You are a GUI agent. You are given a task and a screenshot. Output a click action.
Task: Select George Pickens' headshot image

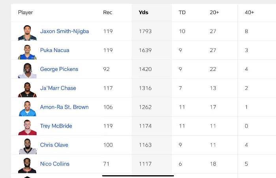[27, 70]
